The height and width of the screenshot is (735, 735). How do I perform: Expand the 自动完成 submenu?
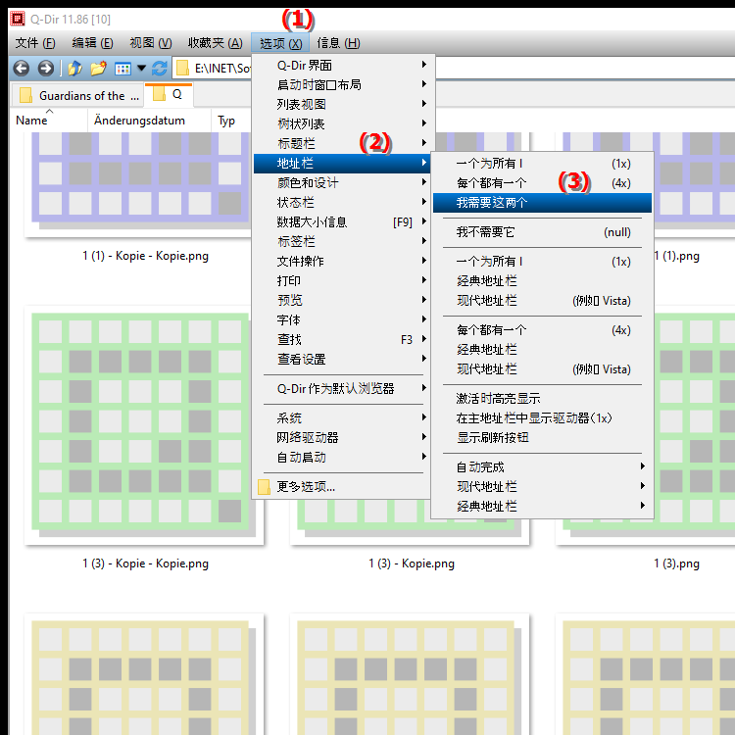[542, 467]
